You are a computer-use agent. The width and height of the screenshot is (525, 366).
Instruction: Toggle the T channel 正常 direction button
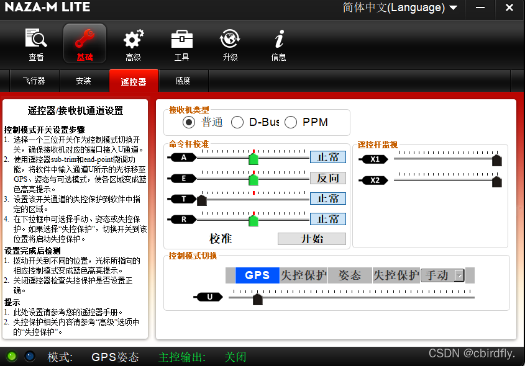[x=328, y=199]
